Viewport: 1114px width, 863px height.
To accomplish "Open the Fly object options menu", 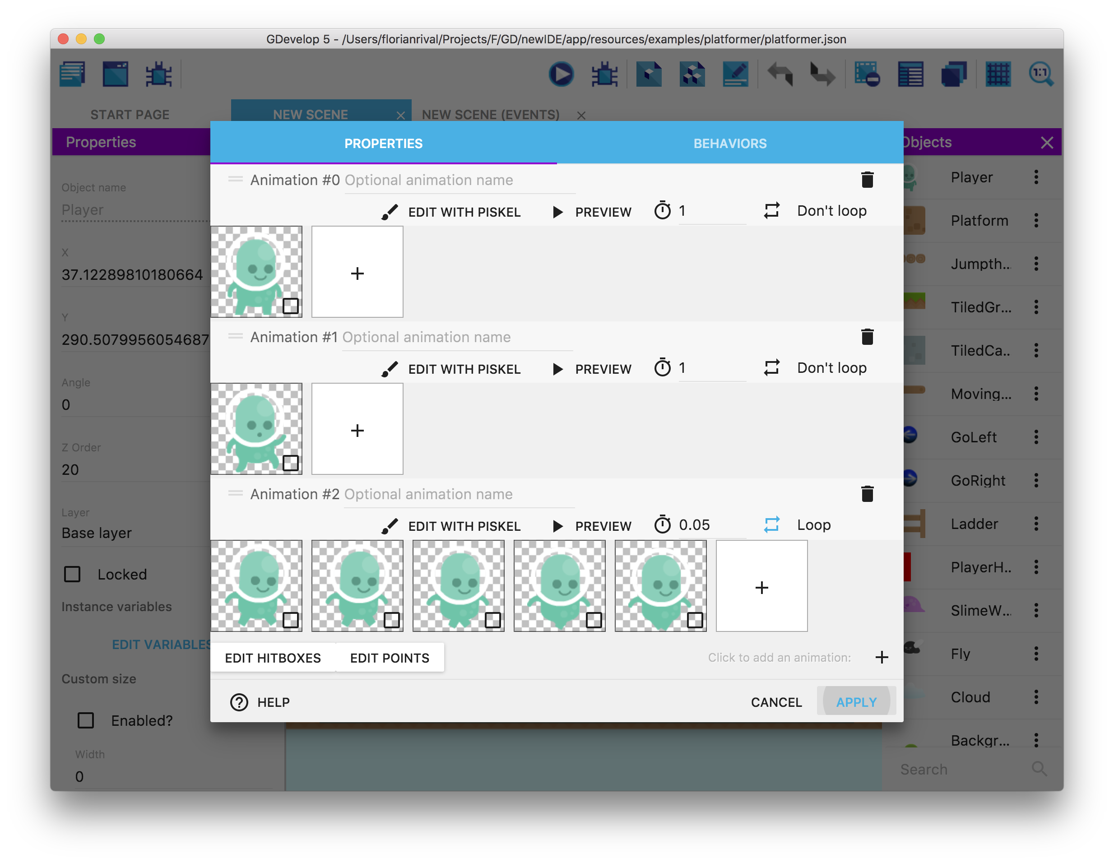I will point(1036,654).
